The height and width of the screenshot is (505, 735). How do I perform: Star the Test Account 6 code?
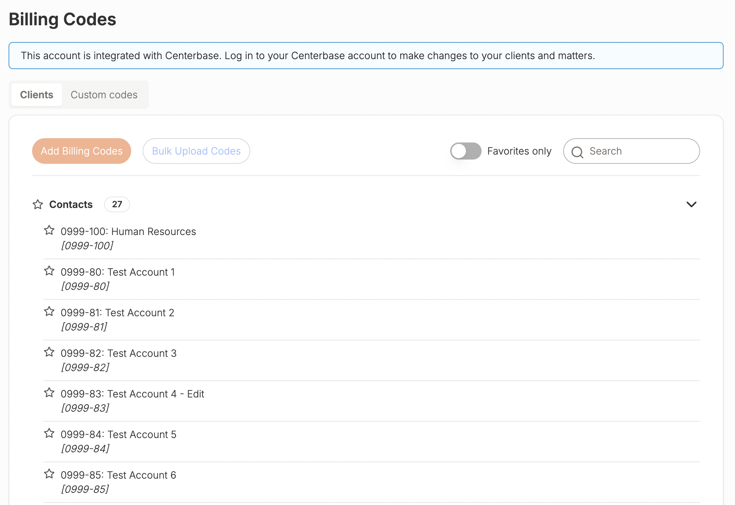(49, 474)
